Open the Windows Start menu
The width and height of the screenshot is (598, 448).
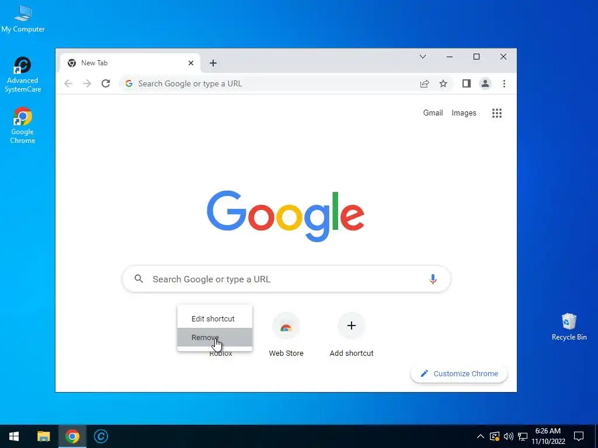(x=14, y=436)
